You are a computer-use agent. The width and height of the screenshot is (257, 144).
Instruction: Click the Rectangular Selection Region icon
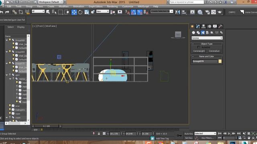pos(60,12)
